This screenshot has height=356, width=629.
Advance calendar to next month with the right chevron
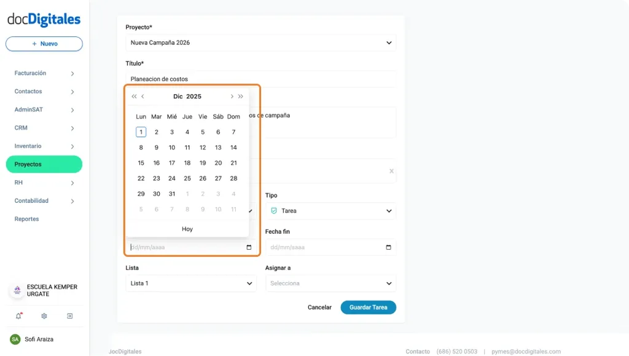point(232,96)
